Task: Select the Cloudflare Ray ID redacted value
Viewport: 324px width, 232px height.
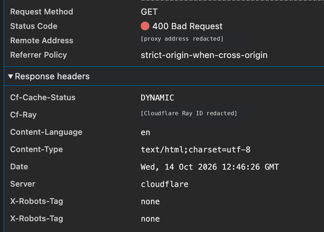Action: pos(189,113)
